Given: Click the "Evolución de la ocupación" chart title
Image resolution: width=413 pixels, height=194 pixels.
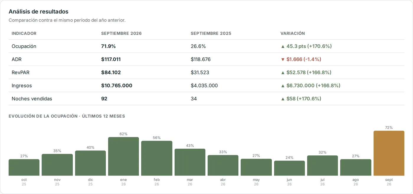Looking at the screenshot, I should pos(67,116).
